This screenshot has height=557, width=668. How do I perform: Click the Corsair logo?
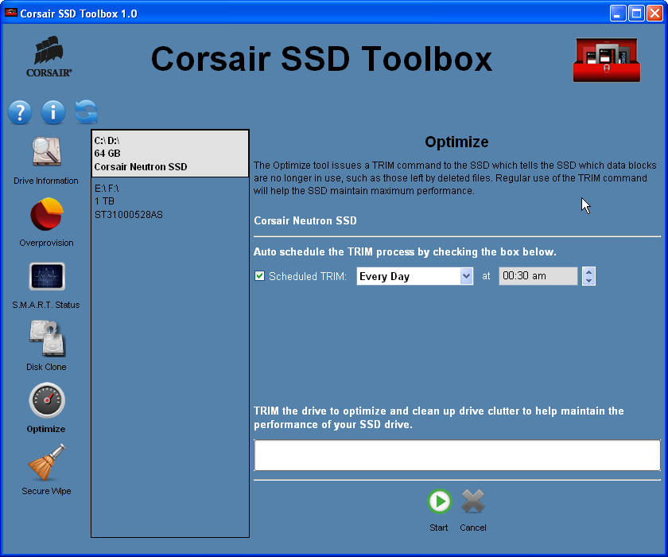(x=49, y=56)
